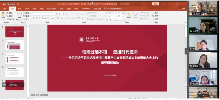Screen dimensions: 219x100
Task: Click the New Slide (新建幻灯片) icon
Action: [19, 14]
